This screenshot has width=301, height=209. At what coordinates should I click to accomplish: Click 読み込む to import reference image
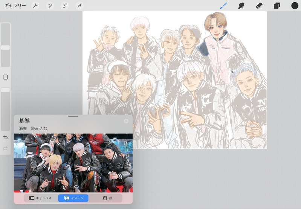point(39,128)
